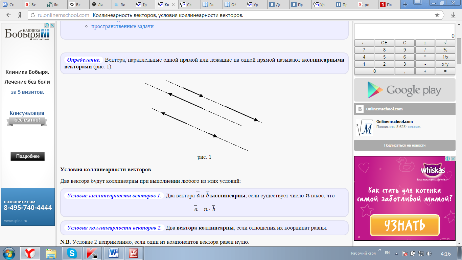The width and height of the screenshot is (462, 260).
Task: Show hidden tray icons arrow
Action: [397, 253]
